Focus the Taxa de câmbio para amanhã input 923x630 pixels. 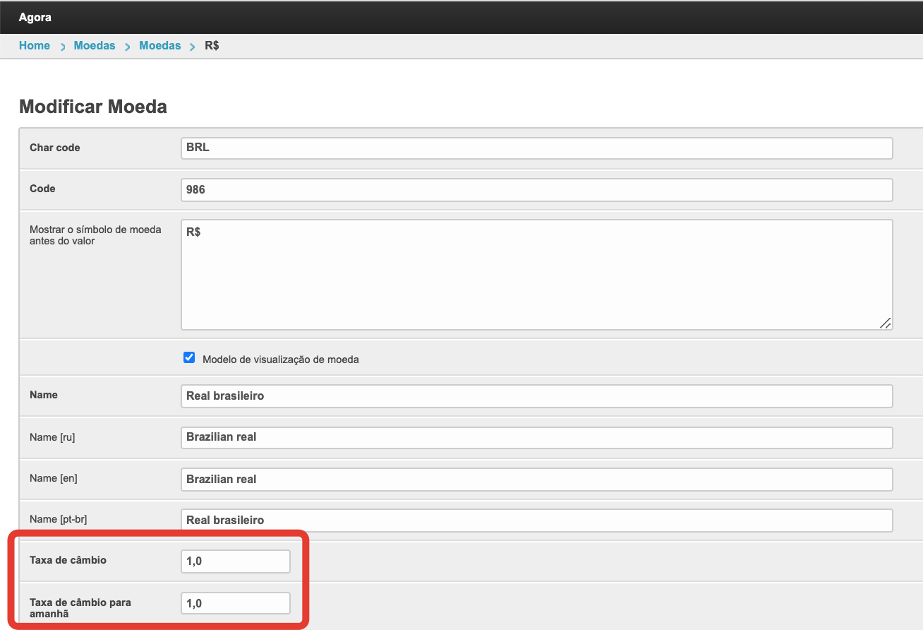[235, 603]
